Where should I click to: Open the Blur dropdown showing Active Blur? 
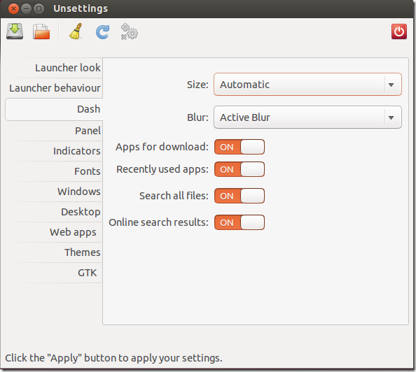click(307, 117)
